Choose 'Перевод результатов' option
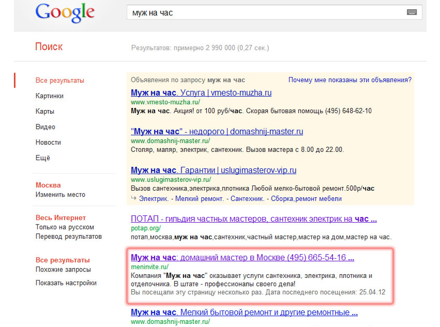Screen dimensions: 440x327 (68, 236)
